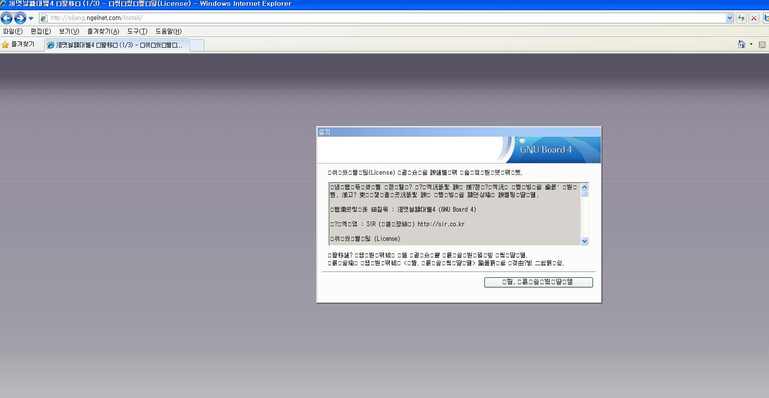Click the browser Back arrow button

7,18
